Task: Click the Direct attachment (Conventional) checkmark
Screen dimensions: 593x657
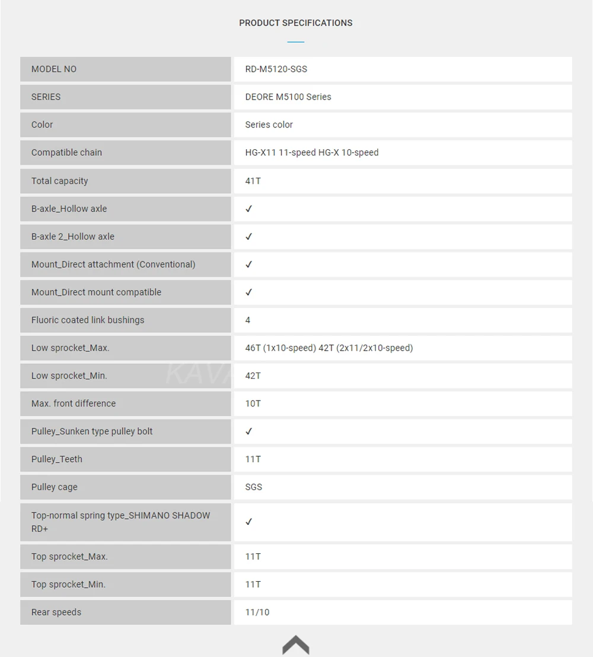Action: (x=249, y=264)
